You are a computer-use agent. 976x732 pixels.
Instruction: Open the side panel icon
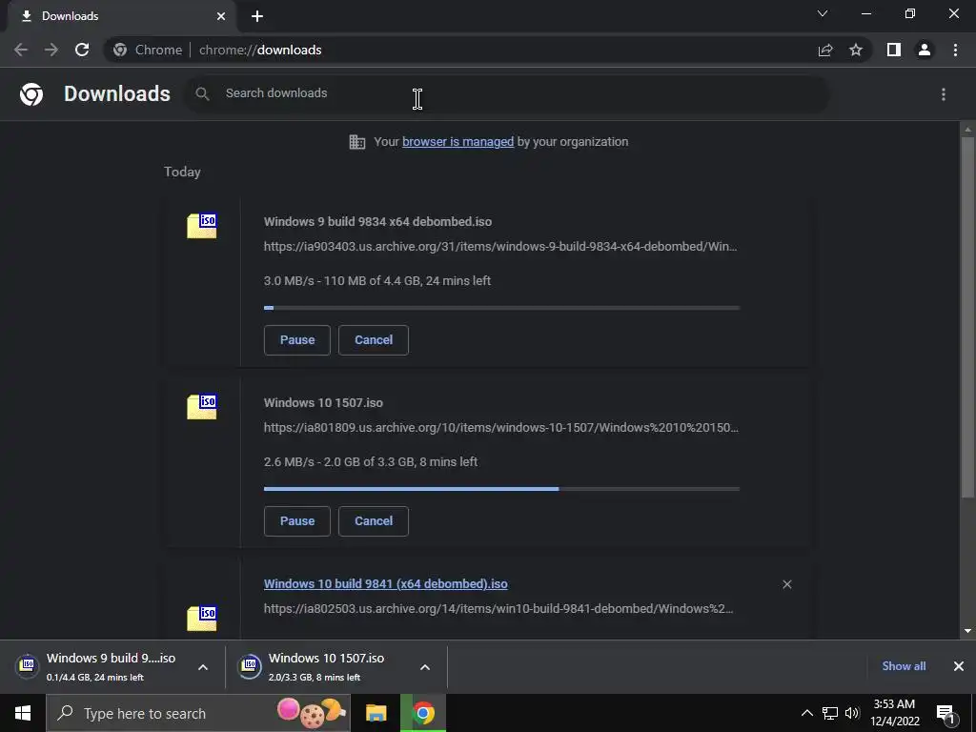click(894, 50)
